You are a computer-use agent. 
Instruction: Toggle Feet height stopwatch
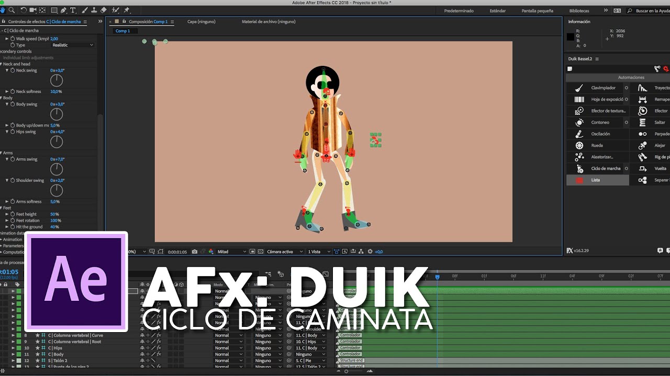tap(13, 214)
